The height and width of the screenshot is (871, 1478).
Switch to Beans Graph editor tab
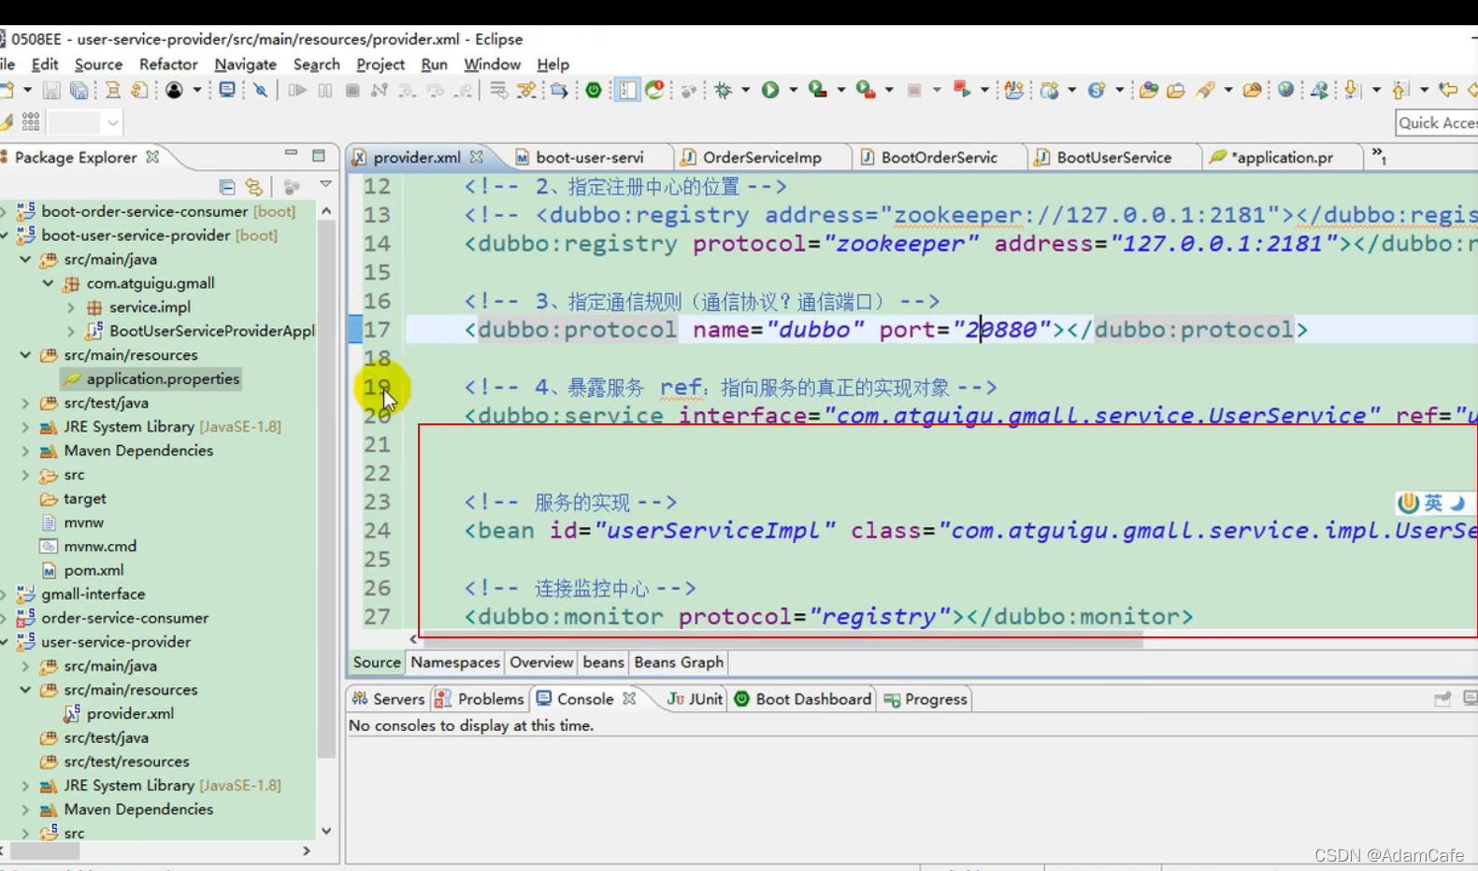point(679,662)
